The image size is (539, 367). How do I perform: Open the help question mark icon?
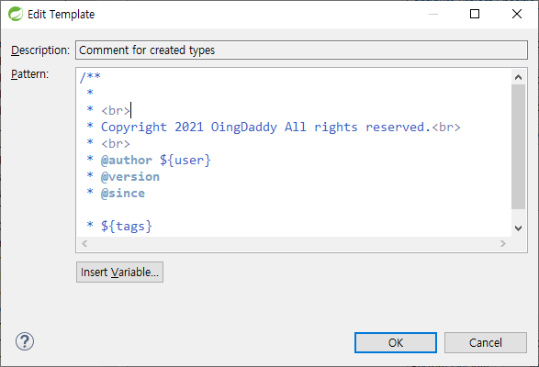[25, 341]
